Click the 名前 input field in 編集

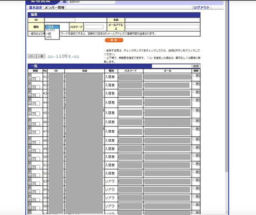(x=162, y=20)
